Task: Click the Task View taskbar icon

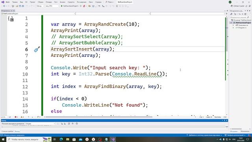Action: (x=55, y=139)
